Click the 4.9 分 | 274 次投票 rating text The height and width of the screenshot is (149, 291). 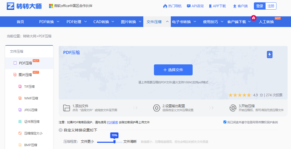click(x=268, y=95)
